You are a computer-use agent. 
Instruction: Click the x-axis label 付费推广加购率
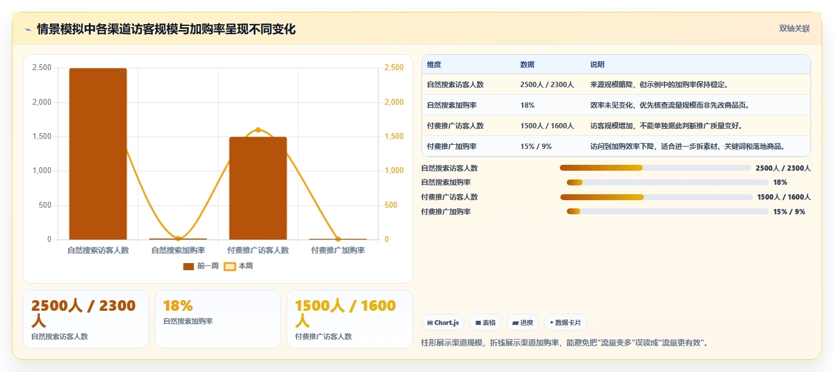(x=338, y=250)
